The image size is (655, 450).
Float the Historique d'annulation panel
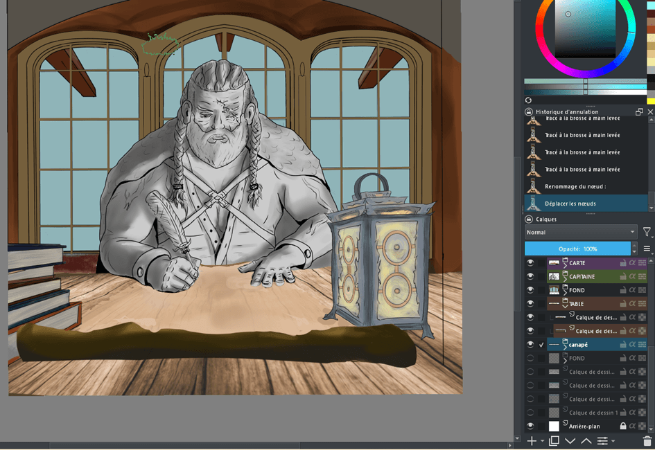(x=639, y=111)
